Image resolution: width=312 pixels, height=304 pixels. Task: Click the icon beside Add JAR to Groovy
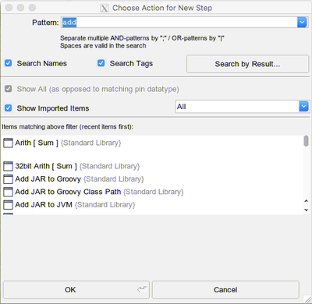[8, 179]
